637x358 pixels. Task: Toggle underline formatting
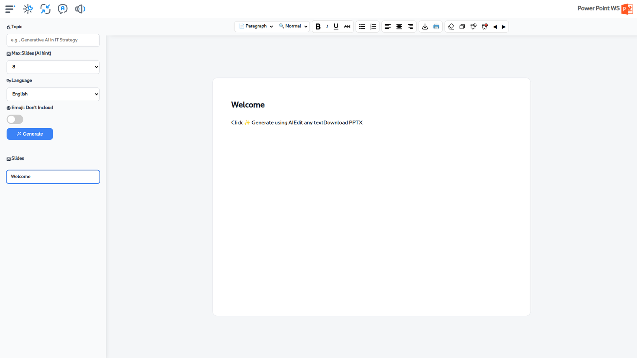point(336,27)
